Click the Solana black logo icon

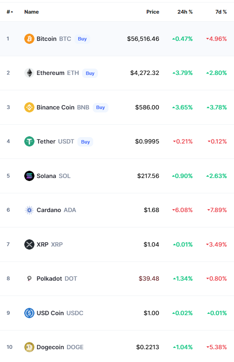[x=29, y=176]
